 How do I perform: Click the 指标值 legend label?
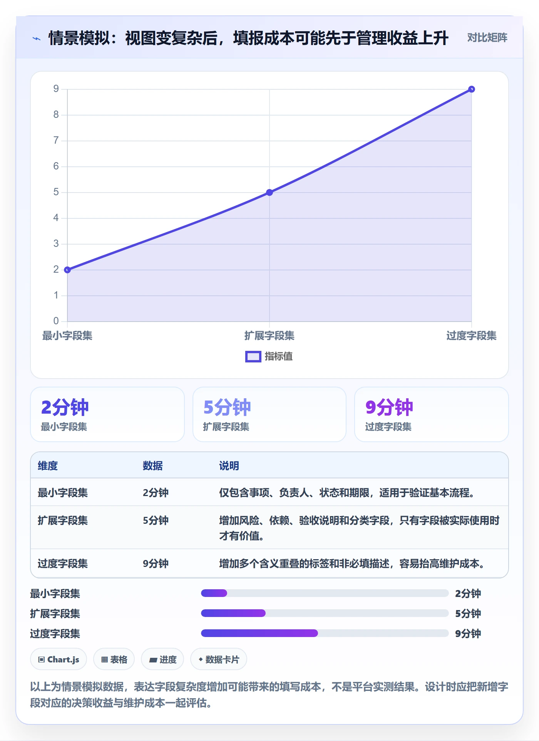[x=278, y=357]
